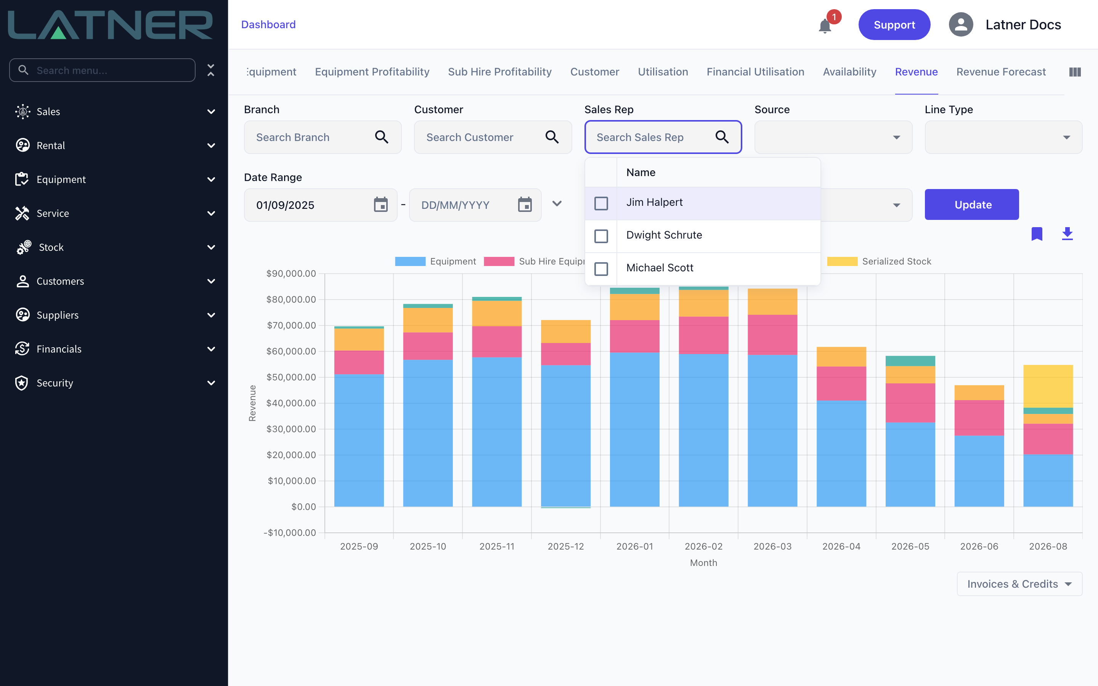Focus the Search menu input field

(102, 70)
